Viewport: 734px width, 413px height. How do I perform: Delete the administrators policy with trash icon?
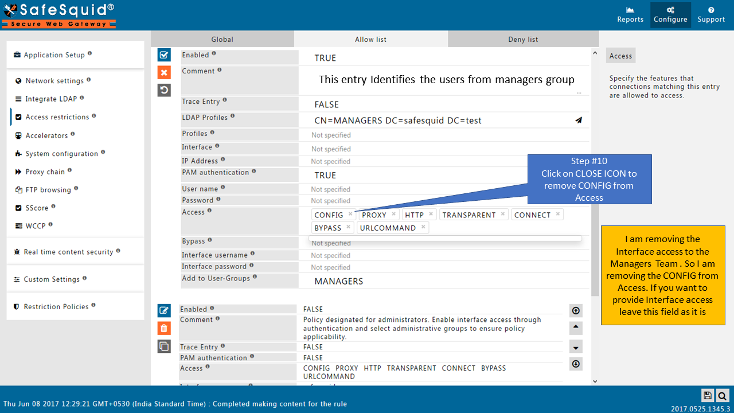click(x=164, y=328)
